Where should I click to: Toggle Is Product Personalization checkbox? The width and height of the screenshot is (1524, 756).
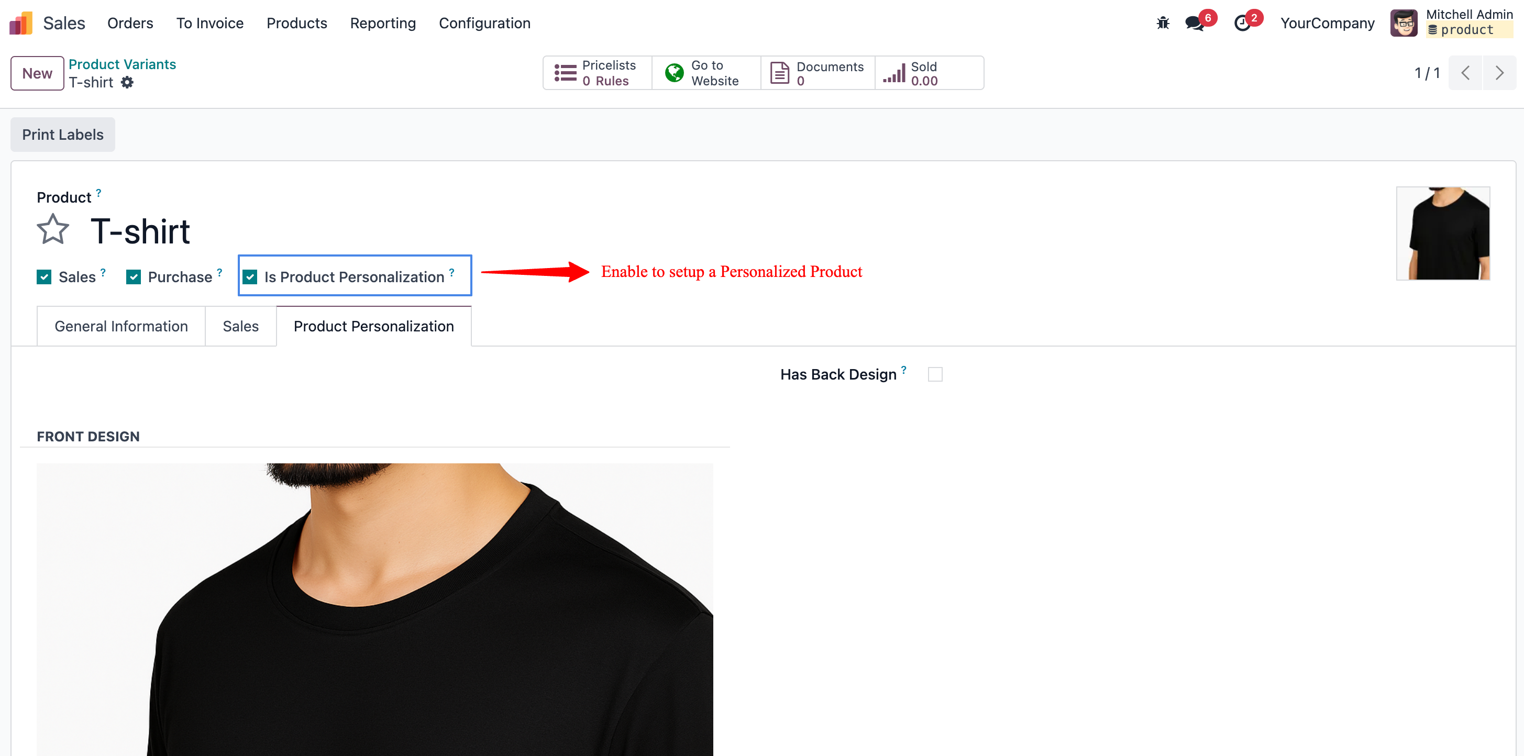click(250, 277)
